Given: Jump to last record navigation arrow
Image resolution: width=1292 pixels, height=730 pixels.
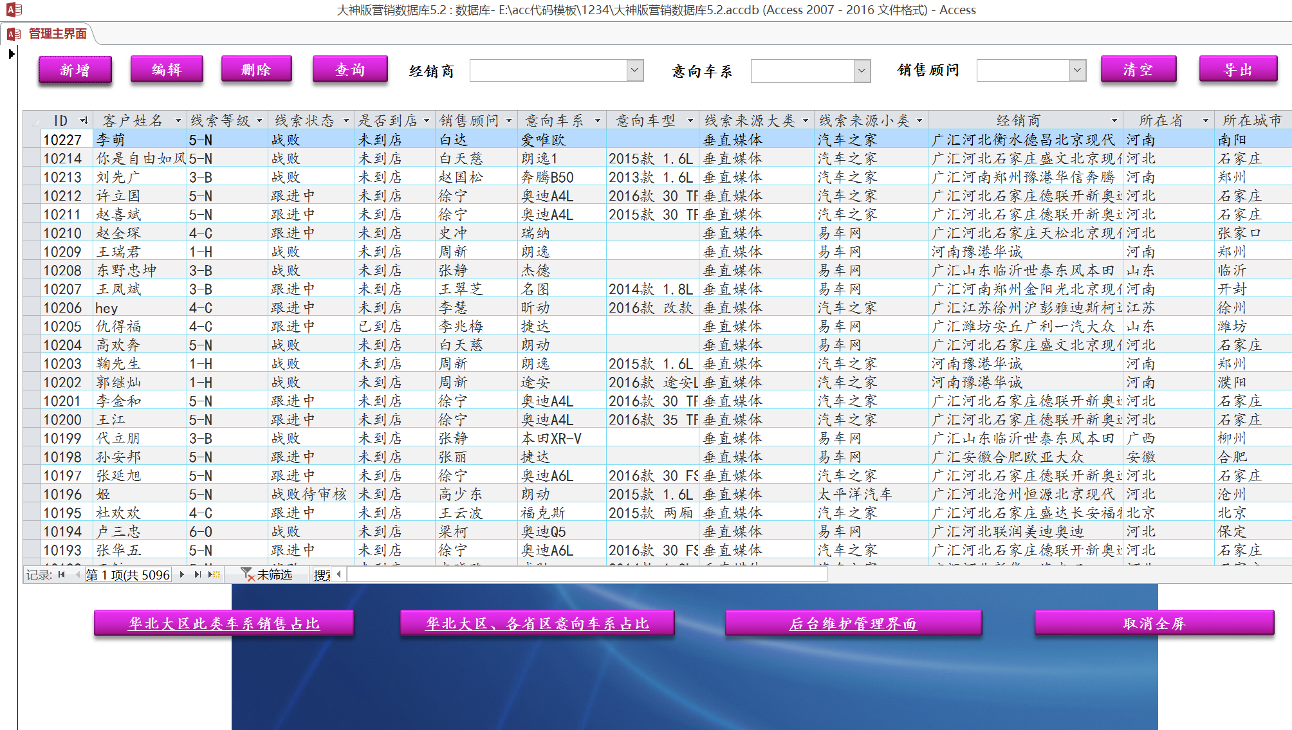Looking at the screenshot, I should [x=197, y=574].
